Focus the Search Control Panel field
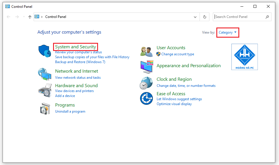Screen dimensions: 279x165 click(239, 17)
